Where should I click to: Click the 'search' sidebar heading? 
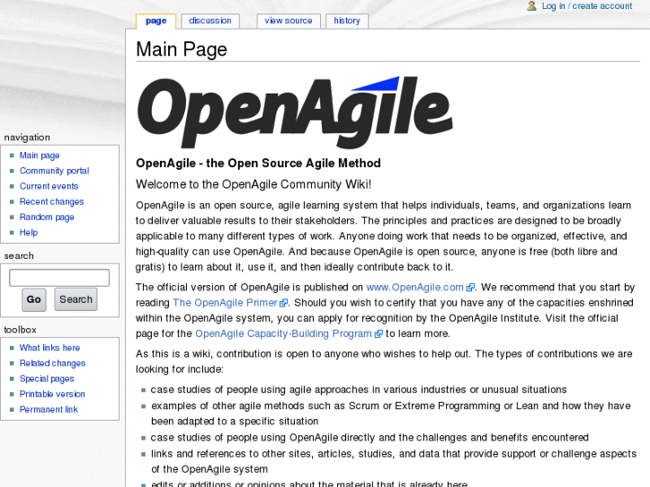[x=19, y=256]
